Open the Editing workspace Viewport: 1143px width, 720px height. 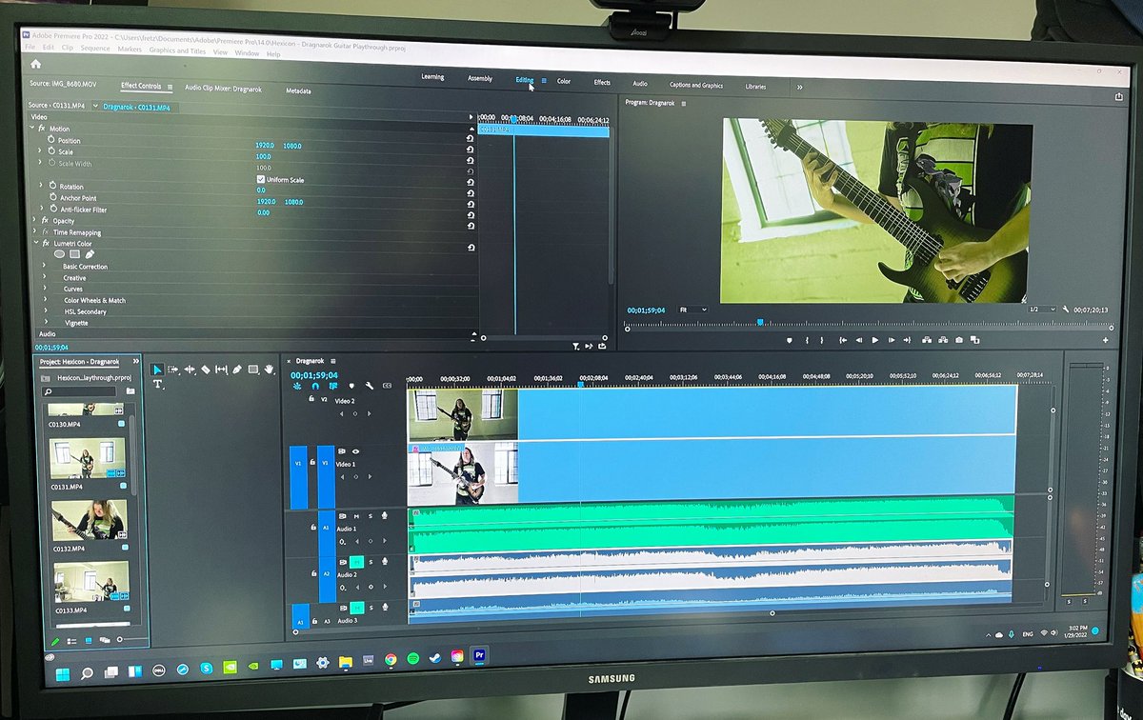pos(525,80)
